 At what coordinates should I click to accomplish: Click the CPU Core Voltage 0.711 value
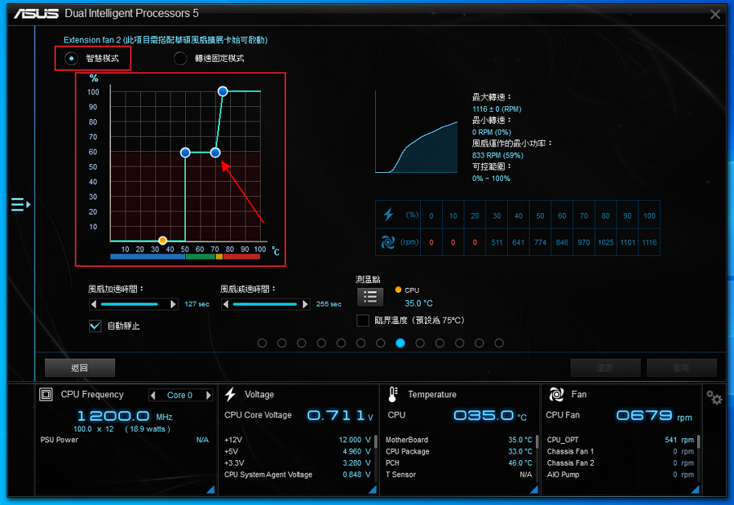click(336, 415)
